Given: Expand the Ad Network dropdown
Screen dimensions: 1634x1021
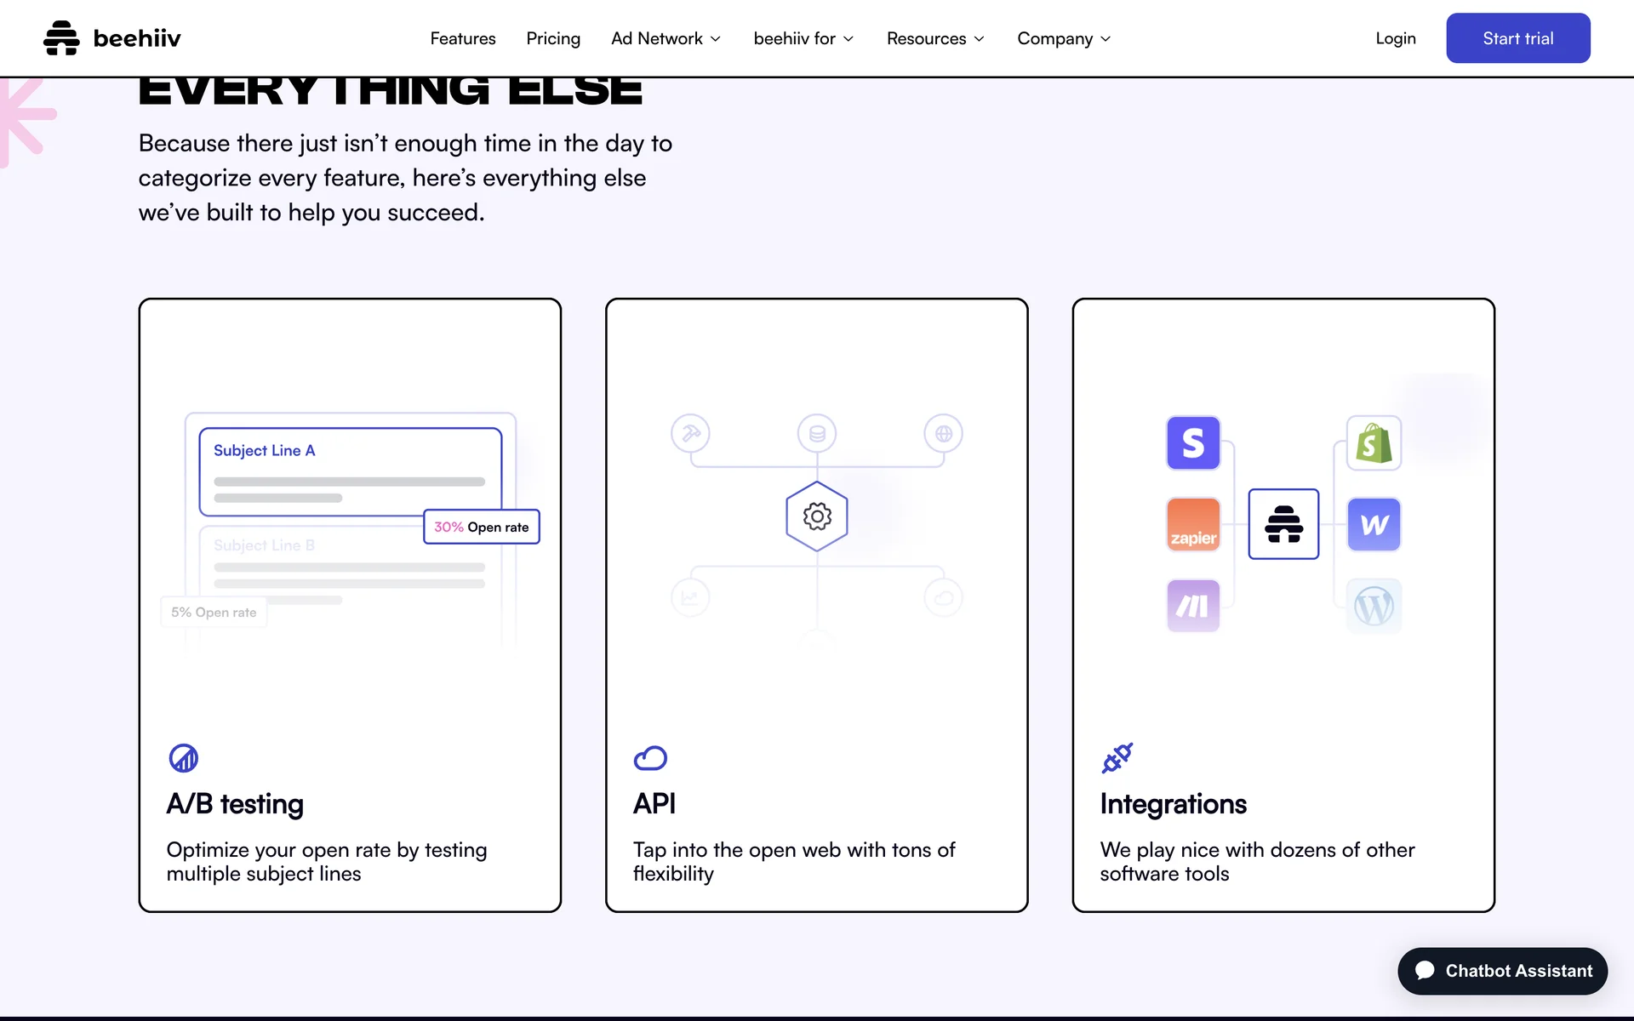Looking at the screenshot, I should pyautogui.click(x=666, y=38).
